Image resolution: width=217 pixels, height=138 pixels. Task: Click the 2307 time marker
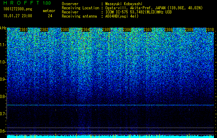tap(148, 30)
